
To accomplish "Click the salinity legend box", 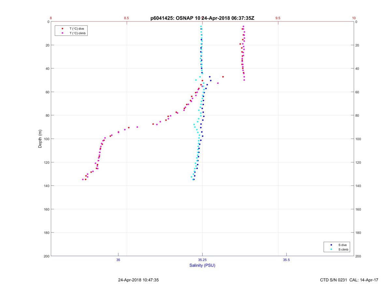I will click(337, 247).
